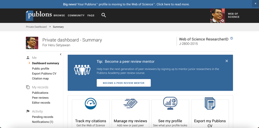Open the search magnifier icon
This screenshot has height=128, width=259.
pyautogui.click(x=104, y=15)
